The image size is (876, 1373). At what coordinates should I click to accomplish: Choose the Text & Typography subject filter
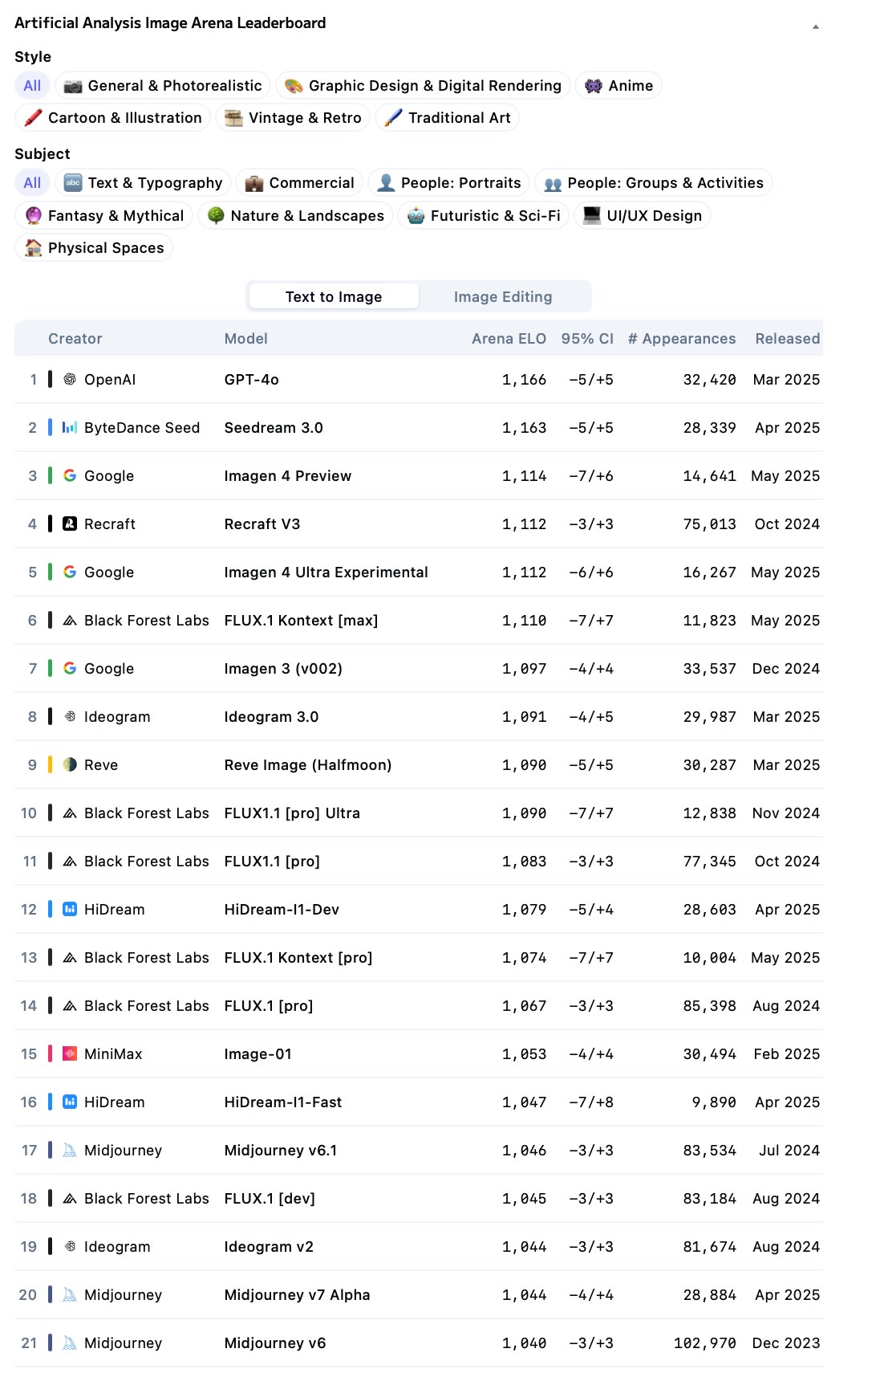pyautogui.click(x=144, y=183)
